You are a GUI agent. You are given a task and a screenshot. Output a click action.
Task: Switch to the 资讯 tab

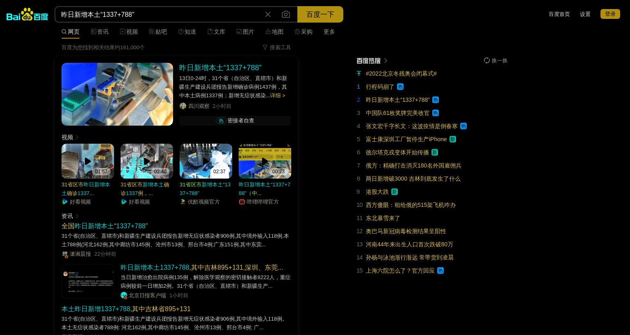(100, 32)
